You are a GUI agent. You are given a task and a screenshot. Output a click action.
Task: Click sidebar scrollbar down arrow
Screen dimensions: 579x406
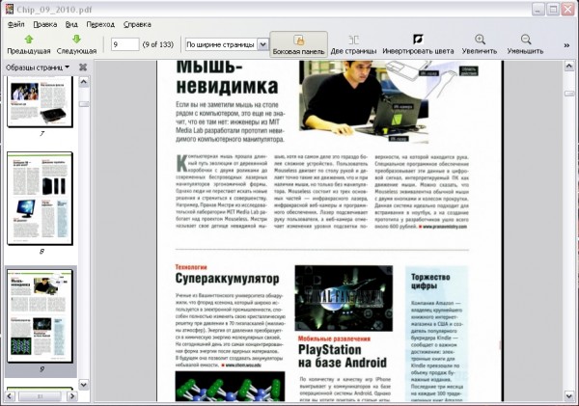pyautogui.click(x=84, y=385)
